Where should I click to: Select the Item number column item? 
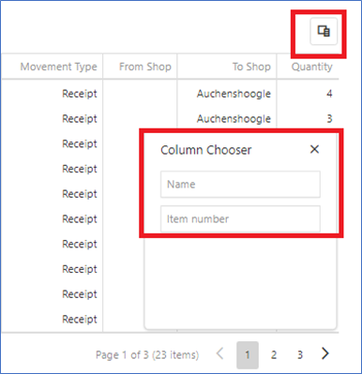(240, 218)
